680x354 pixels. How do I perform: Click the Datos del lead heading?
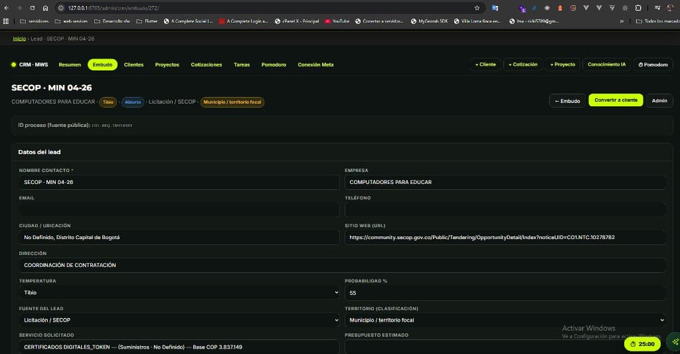click(39, 152)
